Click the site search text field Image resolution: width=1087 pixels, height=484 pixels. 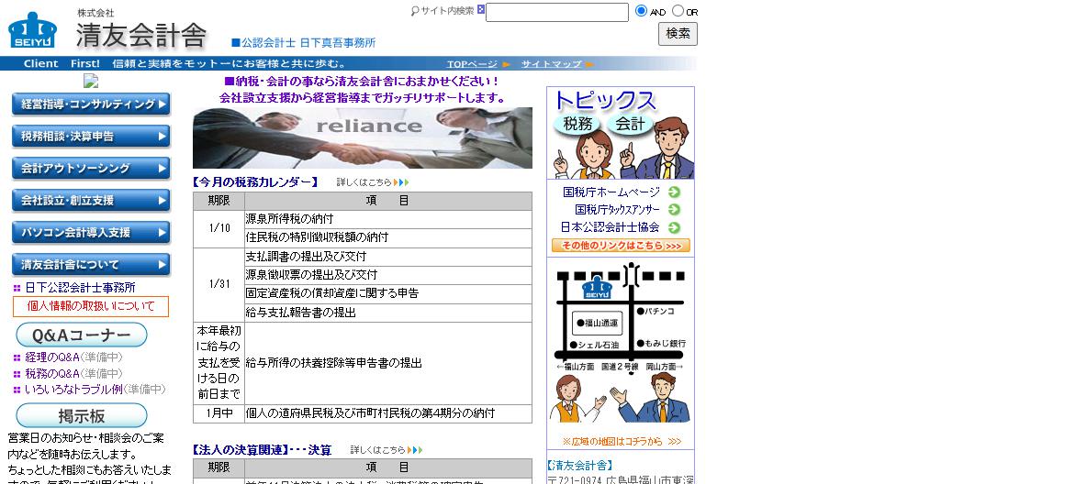[x=556, y=13]
